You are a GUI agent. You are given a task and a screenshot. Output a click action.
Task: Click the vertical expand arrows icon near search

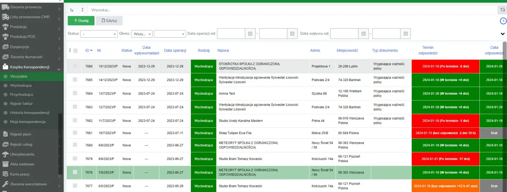[x=82, y=10]
